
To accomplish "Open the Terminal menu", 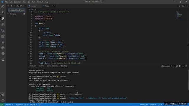I will coord(40,2).
